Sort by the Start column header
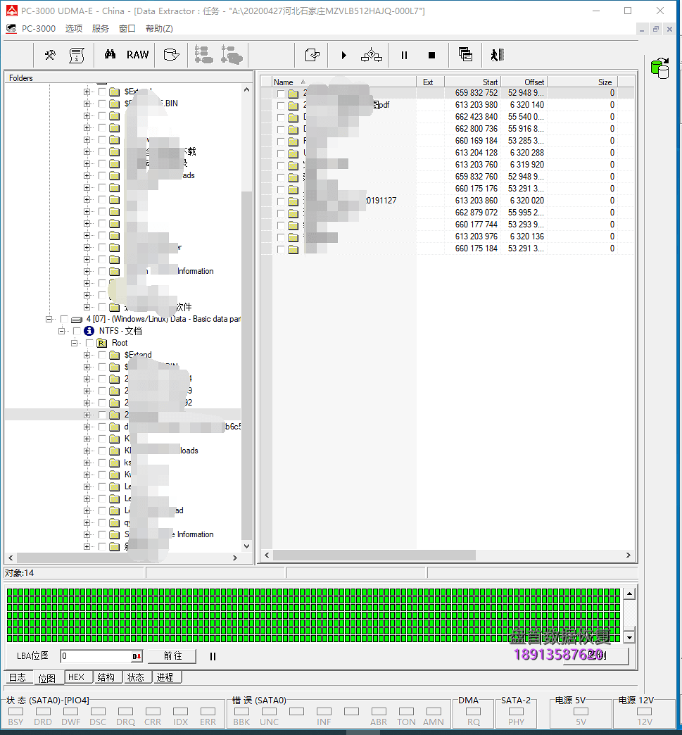Viewport: 682px width, 735px height. pyautogui.click(x=472, y=82)
